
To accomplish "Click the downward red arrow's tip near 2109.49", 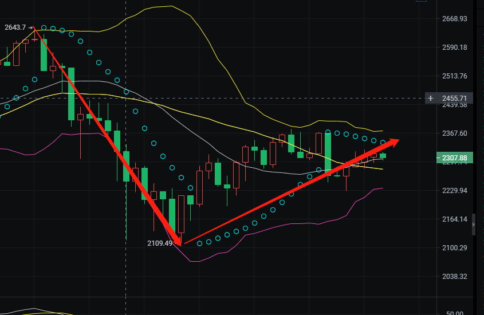I will tap(178, 241).
